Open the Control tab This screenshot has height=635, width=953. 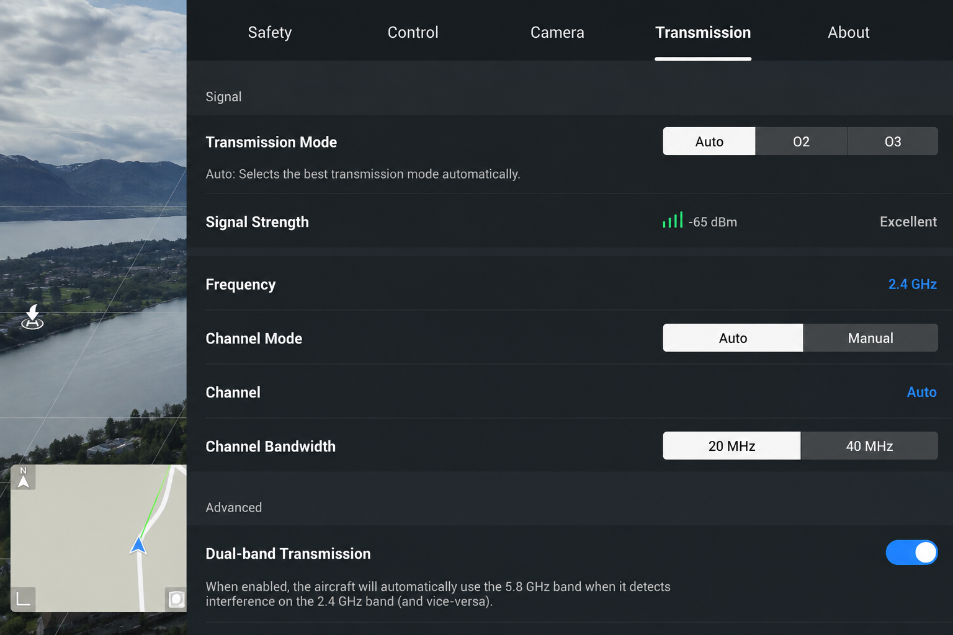413,32
